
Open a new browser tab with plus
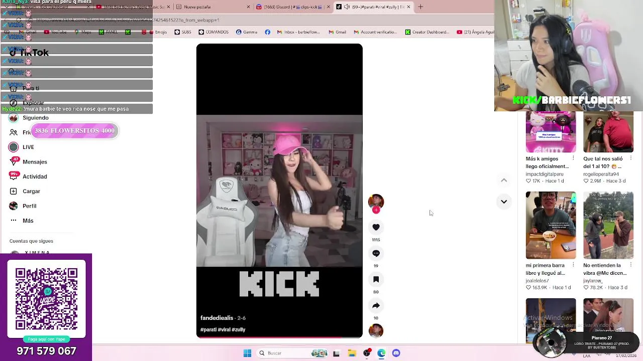pos(420,7)
